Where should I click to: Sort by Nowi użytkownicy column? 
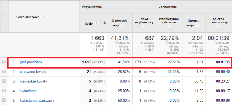(x=145, y=21)
